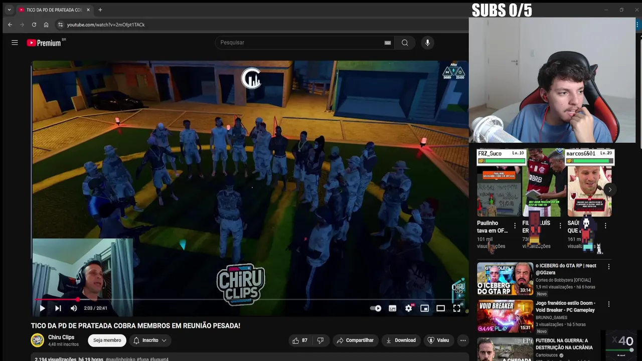Open FUTEBOL NA GUERRA video title

[564, 344]
